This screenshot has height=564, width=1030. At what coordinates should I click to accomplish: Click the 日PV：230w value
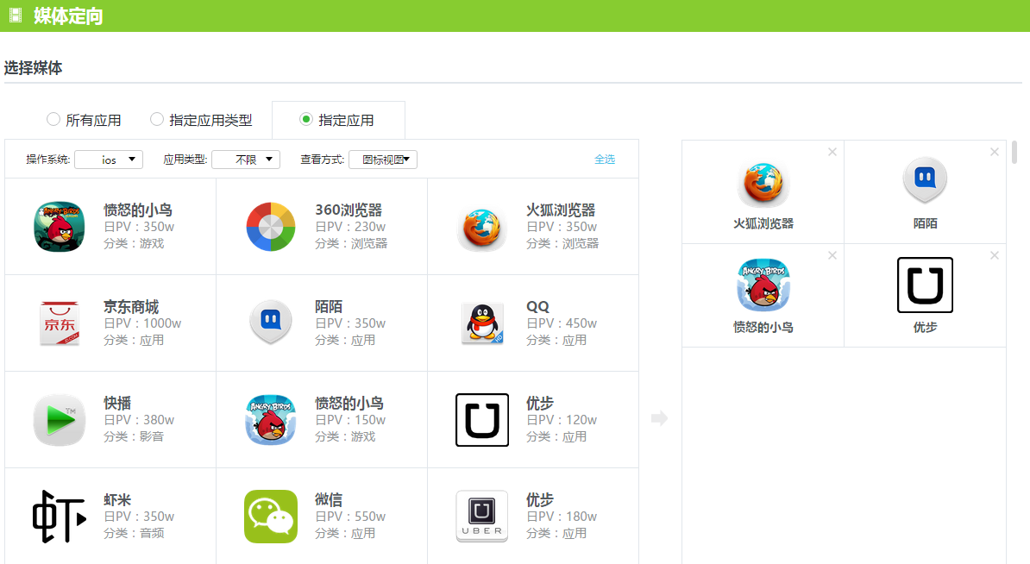[x=350, y=227]
